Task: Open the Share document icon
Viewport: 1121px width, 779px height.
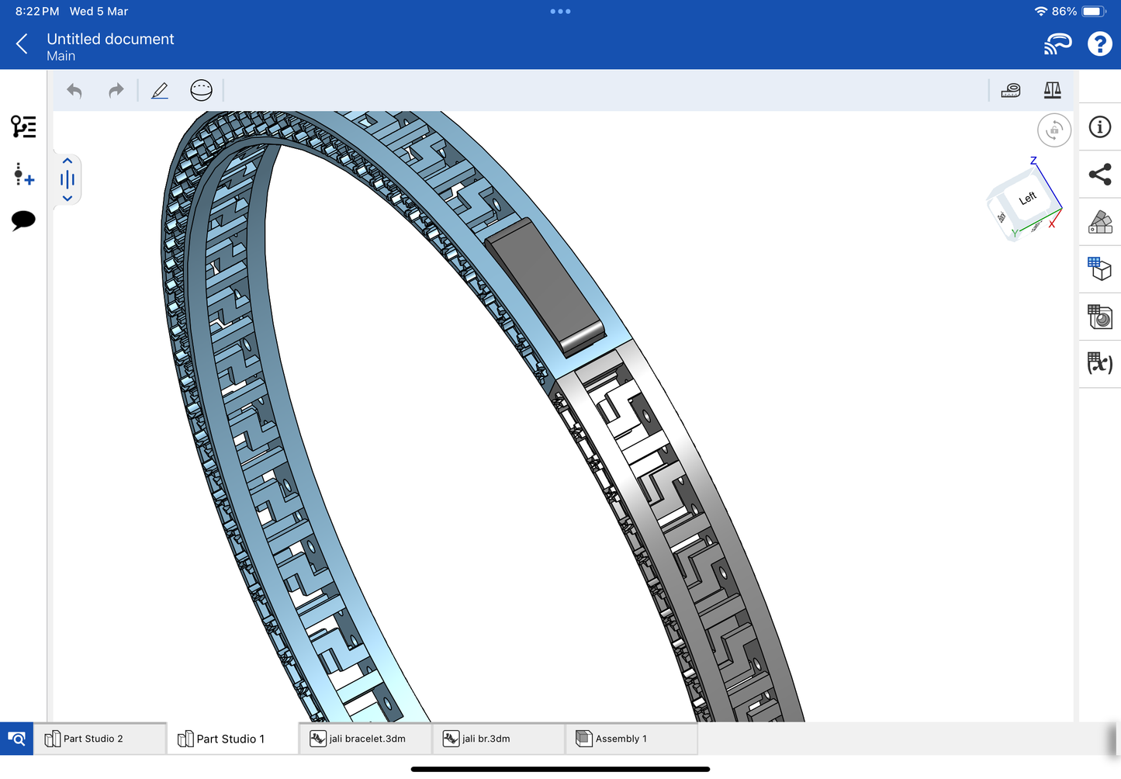Action: 1099,175
